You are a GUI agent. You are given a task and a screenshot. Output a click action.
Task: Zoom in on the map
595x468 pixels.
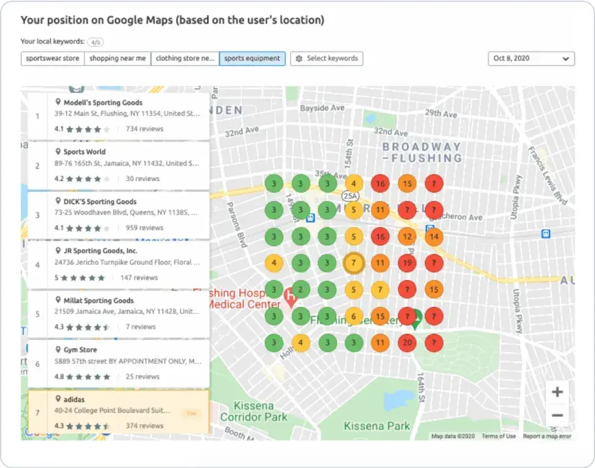(x=557, y=392)
